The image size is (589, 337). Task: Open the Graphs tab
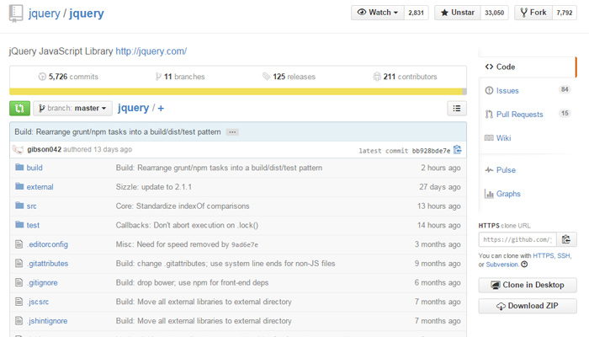(508, 194)
